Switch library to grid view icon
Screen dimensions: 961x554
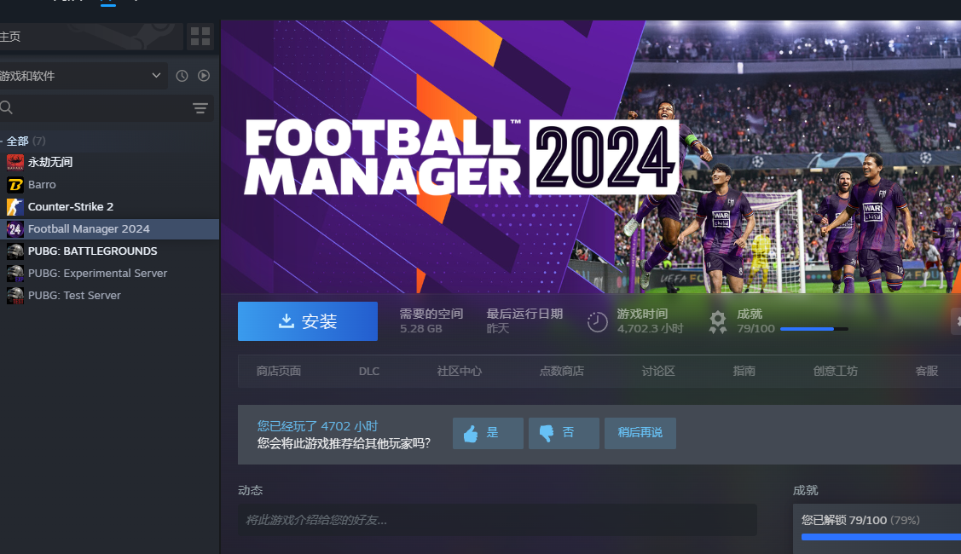[x=200, y=37]
